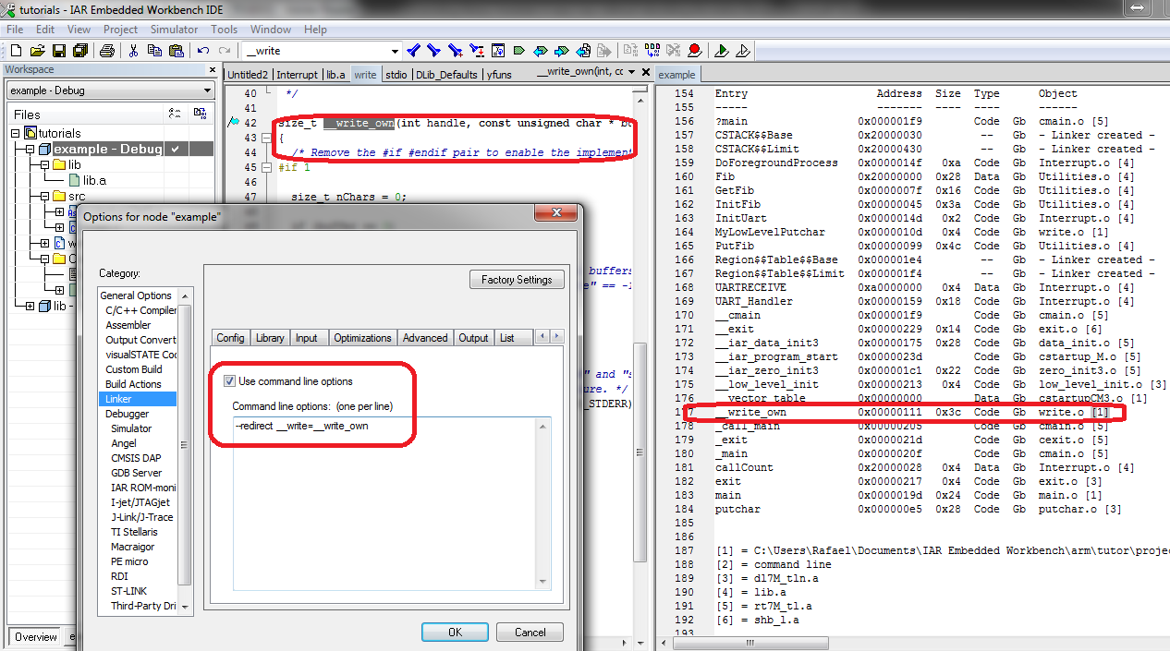Open the Optimizations tab in options dialog
The width and height of the screenshot is (1170, 651).
click(363, 338)
